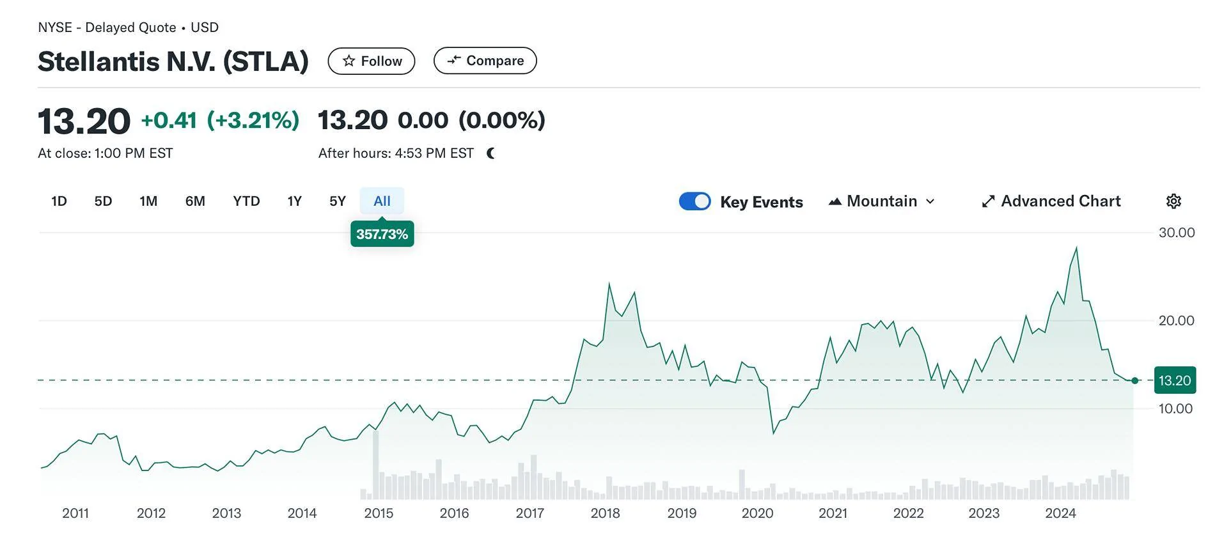The width and height of the screenshot is (1215, 535).
Task: Choose the YTD range
Action: point(246,201)
